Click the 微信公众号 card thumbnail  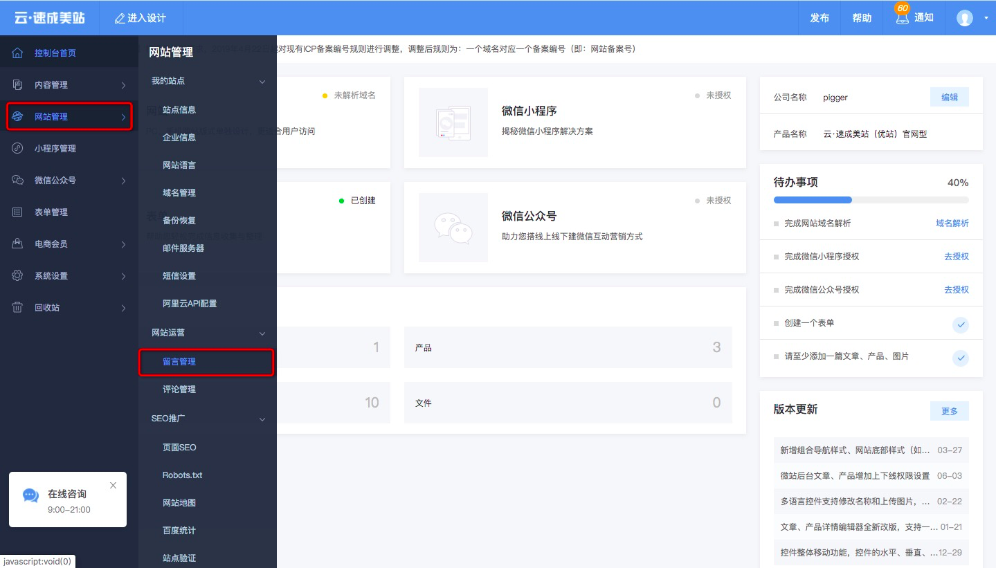point(453,228)
